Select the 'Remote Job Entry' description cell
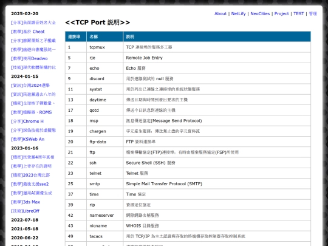Screen dimensions: 328x246 pos(217,58)
